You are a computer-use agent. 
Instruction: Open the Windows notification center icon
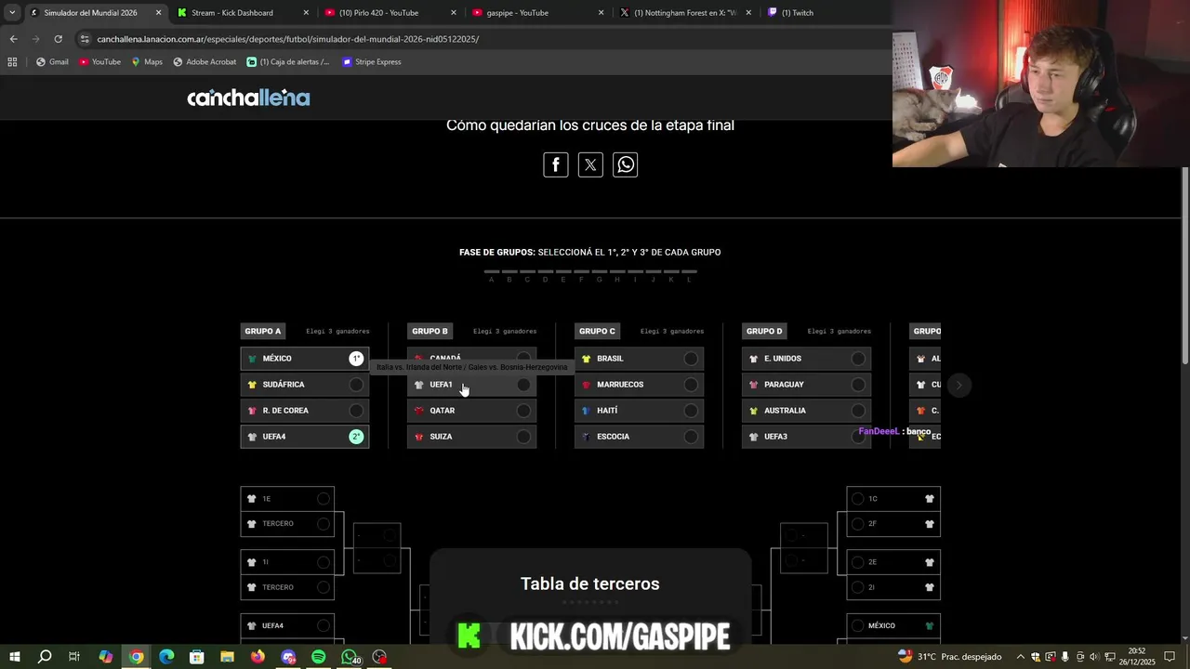[1170, 657]
